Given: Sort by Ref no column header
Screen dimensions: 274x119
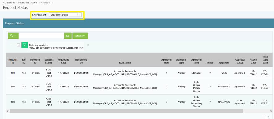Looking at the screenshot, I should (24, 61).
